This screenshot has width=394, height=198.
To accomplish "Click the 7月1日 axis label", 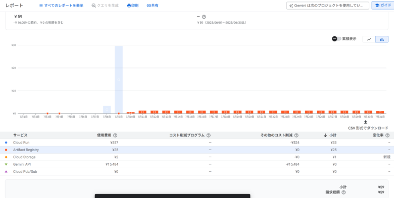I will [24, 117].
